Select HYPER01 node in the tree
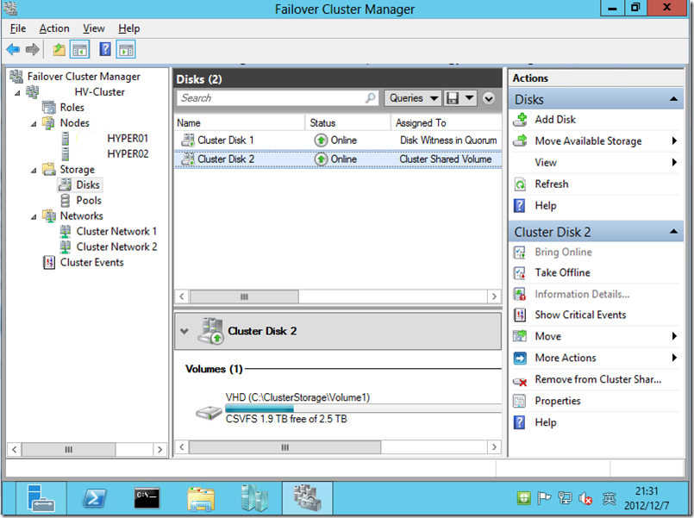This screenshot has height=518, width=694. tap(128, 139)
